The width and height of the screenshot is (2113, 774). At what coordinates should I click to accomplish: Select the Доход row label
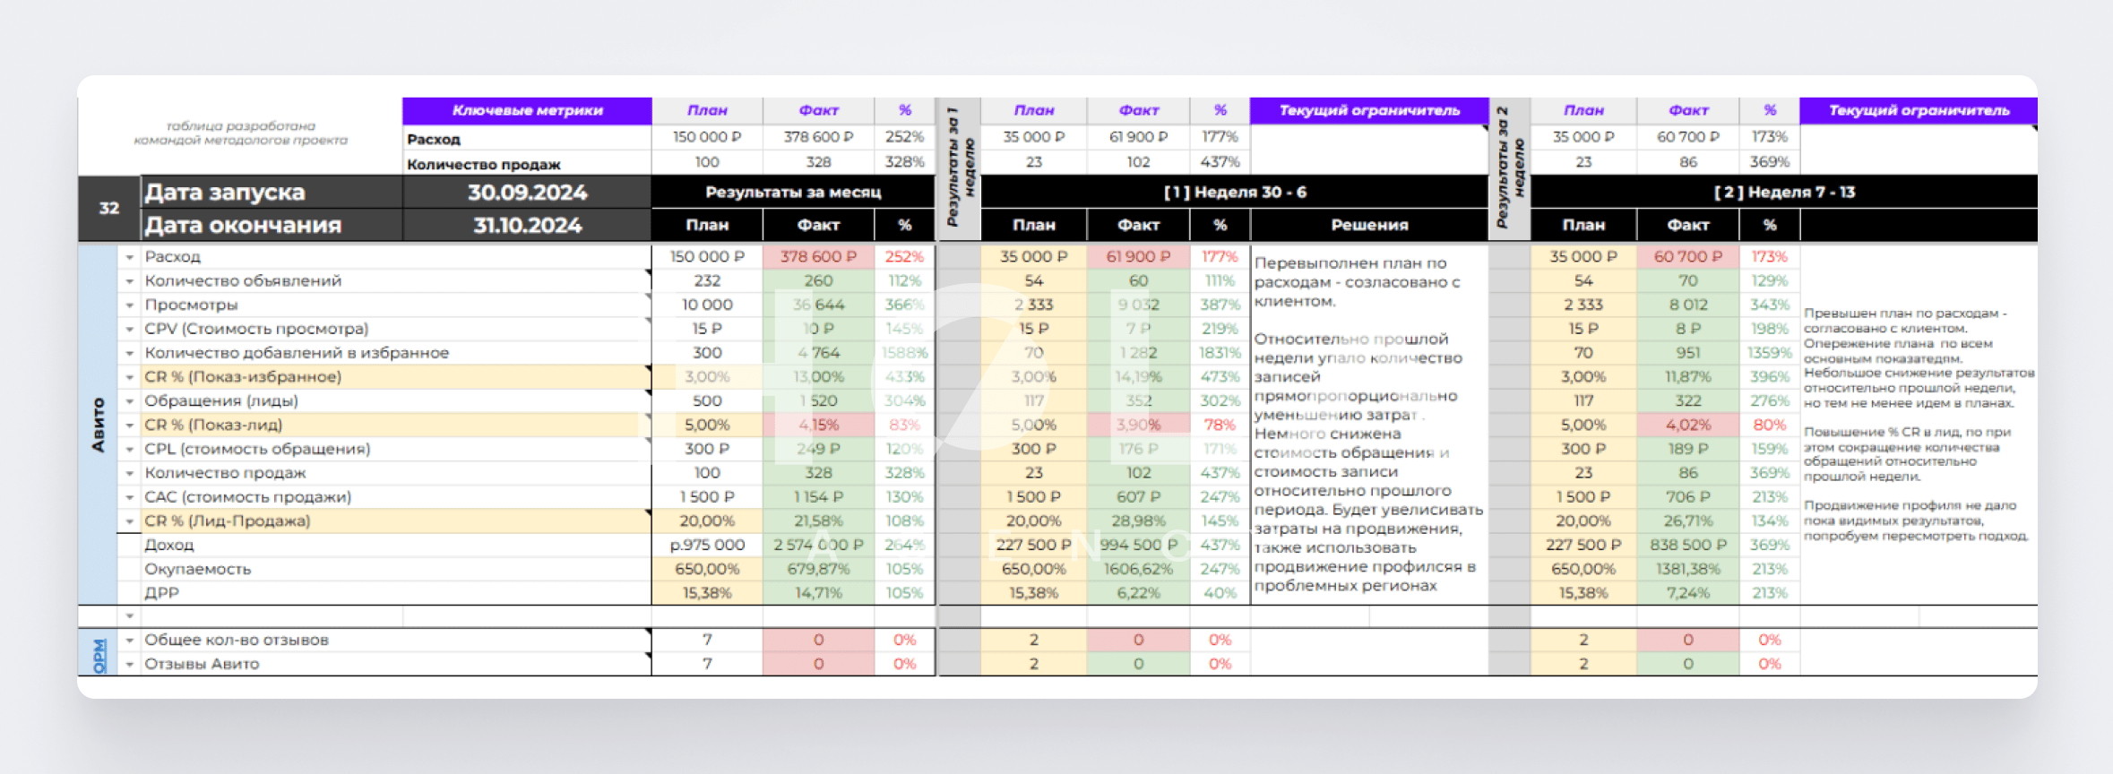click(x=169, y=545)
